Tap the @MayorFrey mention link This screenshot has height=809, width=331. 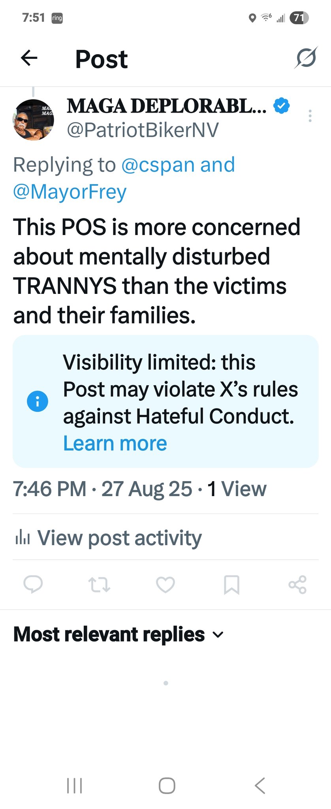pyautogui.click(x=70, y=192)
